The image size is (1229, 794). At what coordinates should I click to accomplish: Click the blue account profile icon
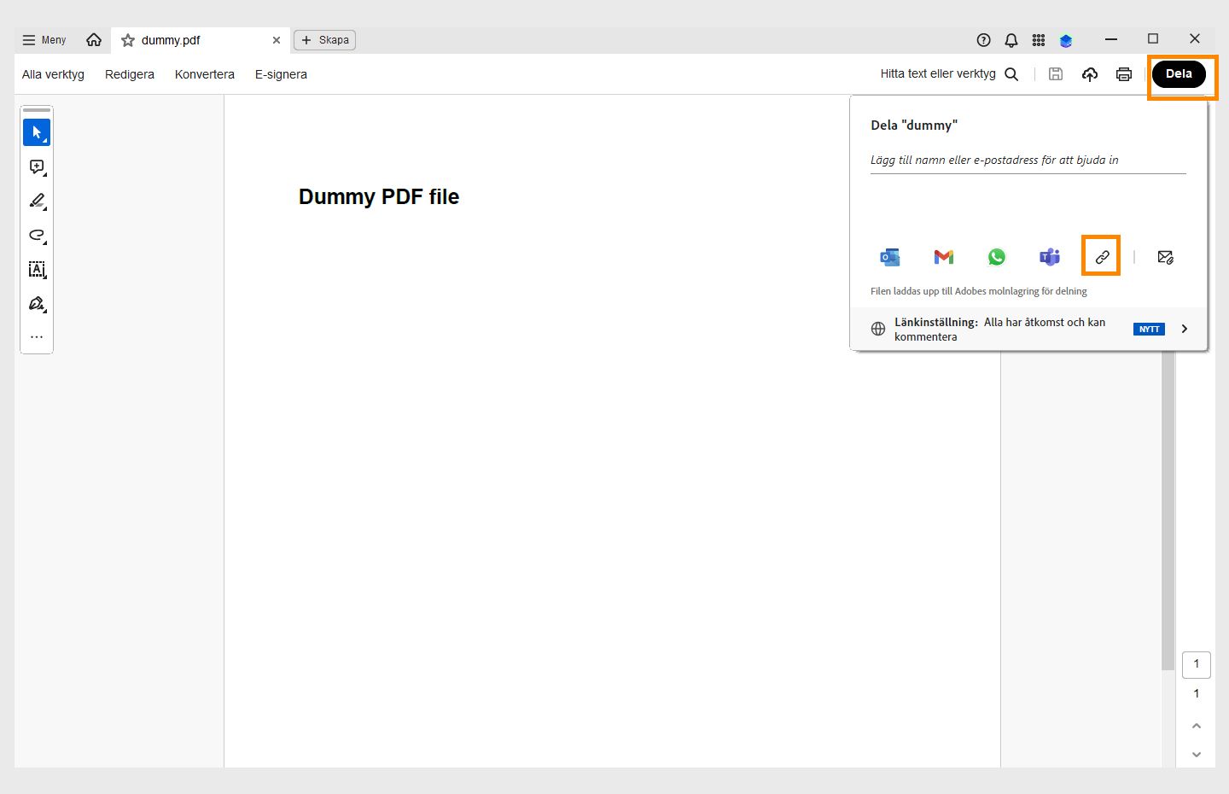click(1066, 40)
